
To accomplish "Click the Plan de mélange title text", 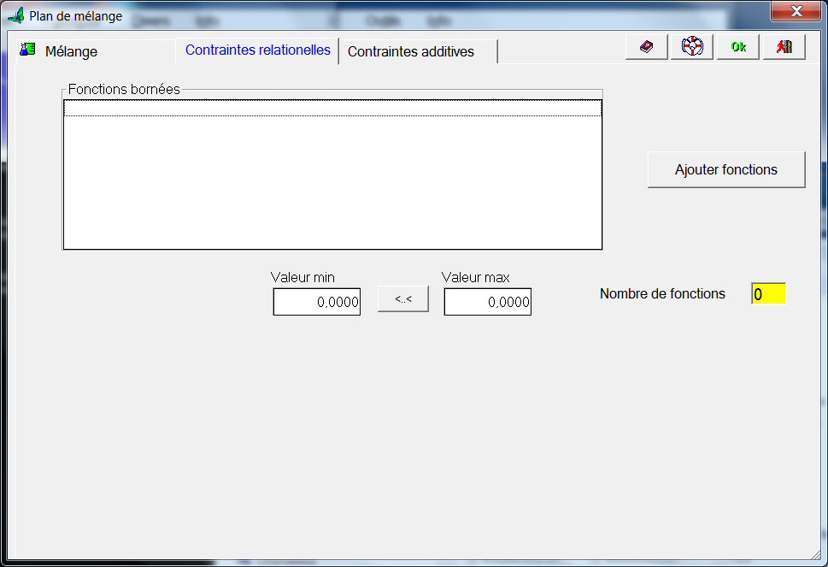I will pyautogui.click(x=75, y=16).
